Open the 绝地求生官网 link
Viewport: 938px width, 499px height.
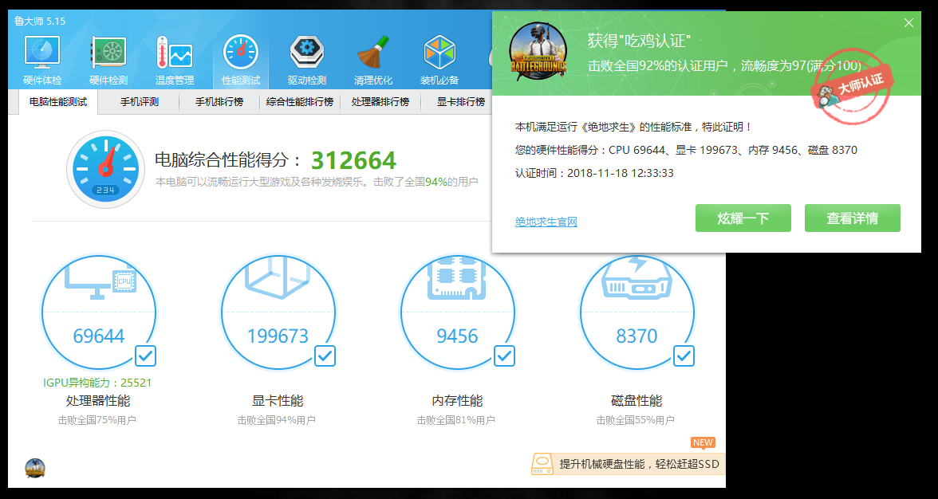pos(546,222)
